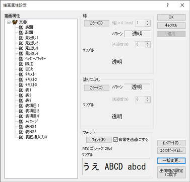Screen dimensions: 190x182
Task: Choose the テキスト2 item icon
Action: click(x=21, y=79)
